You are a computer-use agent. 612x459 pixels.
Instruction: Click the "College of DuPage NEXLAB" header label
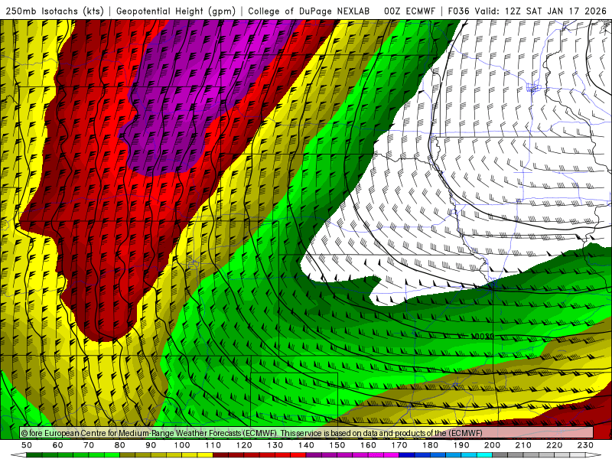pos(309,11)
